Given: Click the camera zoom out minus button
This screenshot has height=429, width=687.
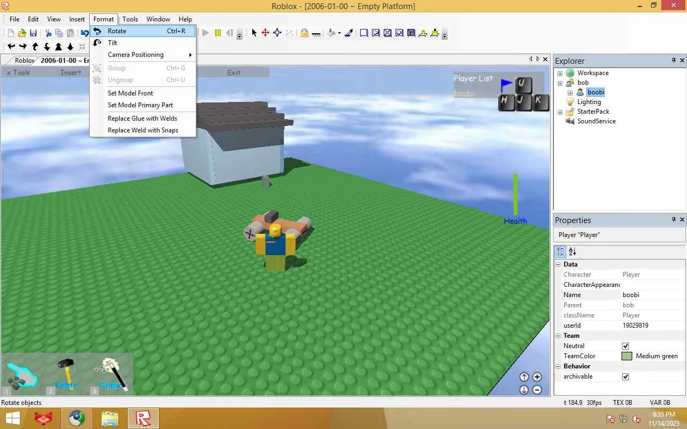Looking at the screenshot, I should [x=537, y=390].
